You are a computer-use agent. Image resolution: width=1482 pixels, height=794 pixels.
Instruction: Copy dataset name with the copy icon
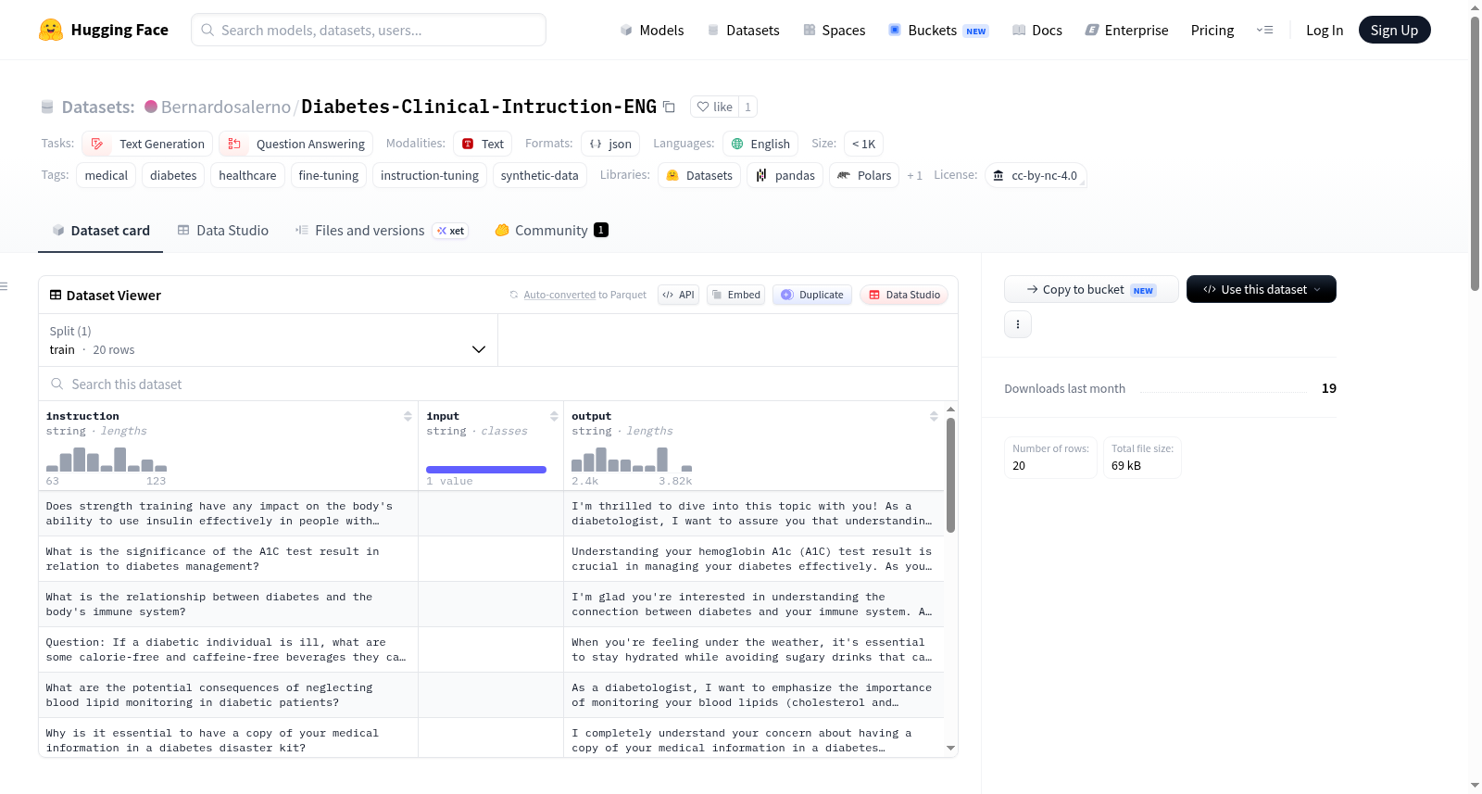click(669, 107)
